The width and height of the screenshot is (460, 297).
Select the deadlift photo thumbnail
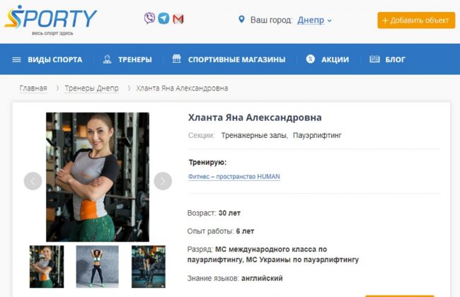[149, 267]
